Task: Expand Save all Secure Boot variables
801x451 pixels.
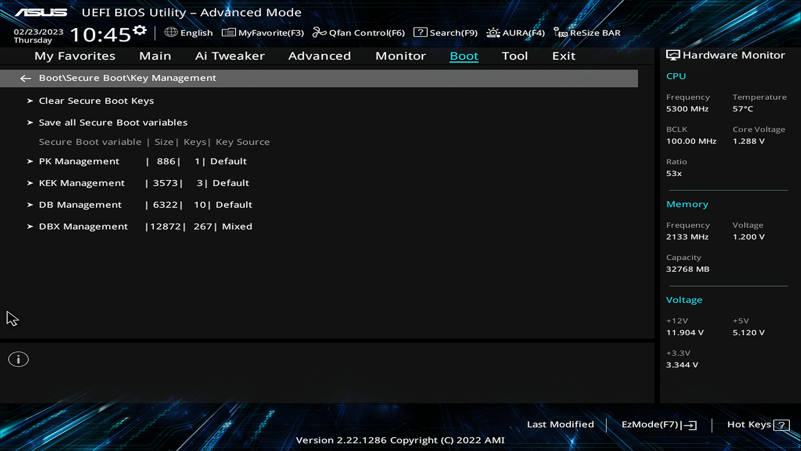Action: coord(113,122)
